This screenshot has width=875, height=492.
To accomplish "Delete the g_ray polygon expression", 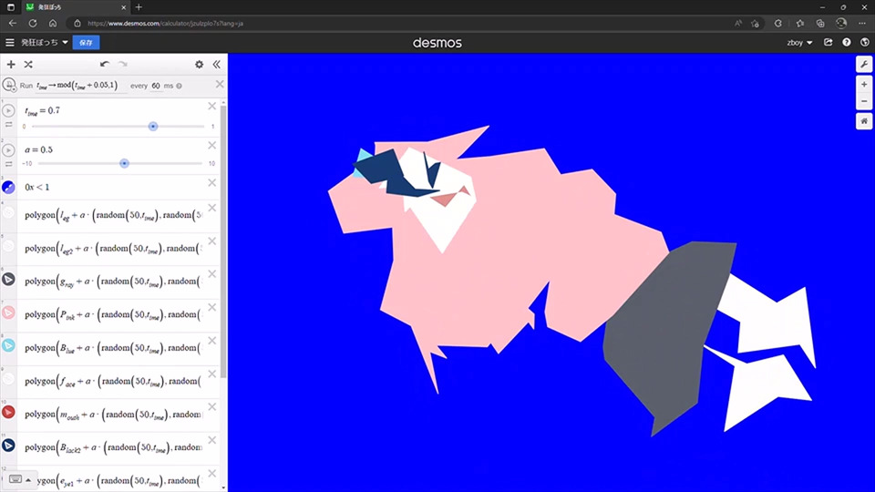I will (x=212, y=274).
